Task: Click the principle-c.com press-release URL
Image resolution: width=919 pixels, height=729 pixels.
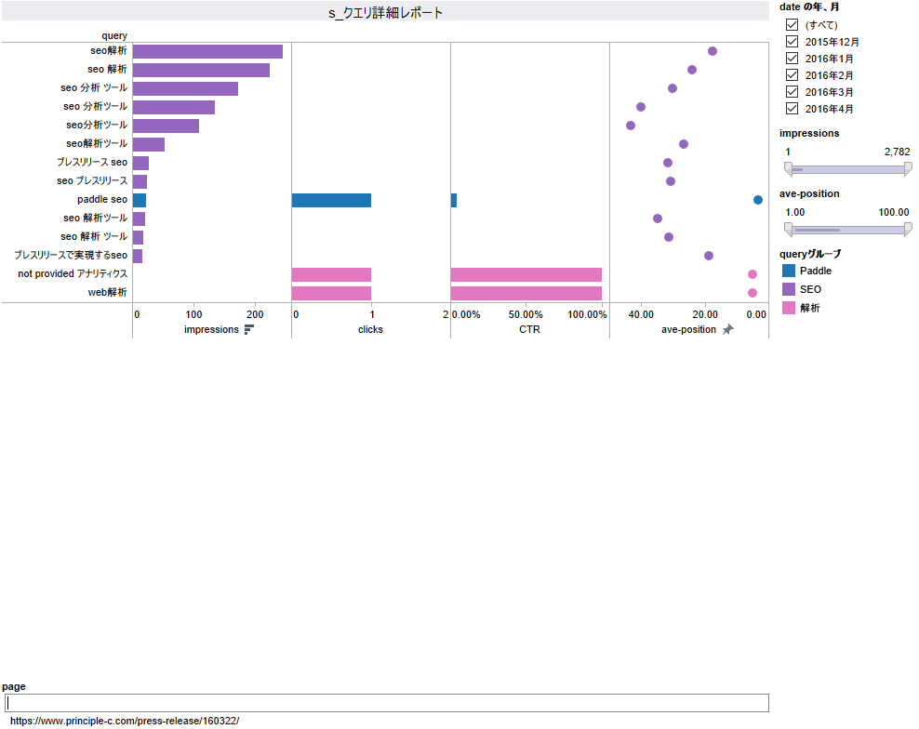Action: pyautogui.click(x=125, y=721)
